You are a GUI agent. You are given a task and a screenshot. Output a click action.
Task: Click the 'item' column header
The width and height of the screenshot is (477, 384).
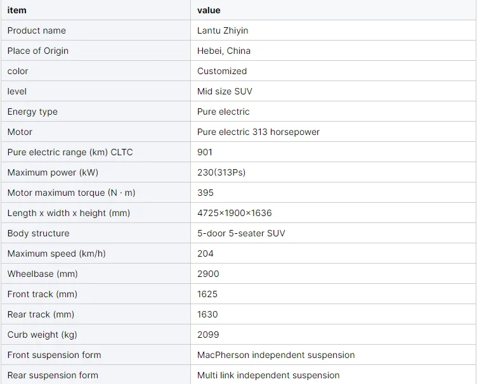click(17, 10)
